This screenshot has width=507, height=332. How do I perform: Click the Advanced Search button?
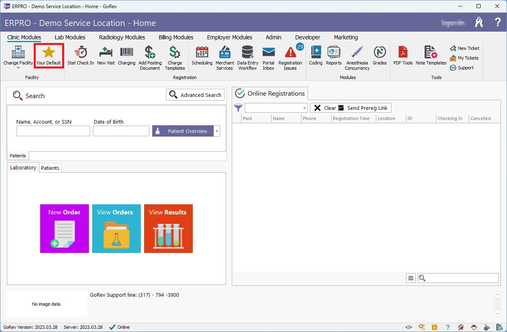(x=195, y=95)
